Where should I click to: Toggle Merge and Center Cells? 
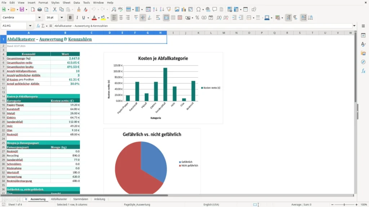[x=166, y=18]
